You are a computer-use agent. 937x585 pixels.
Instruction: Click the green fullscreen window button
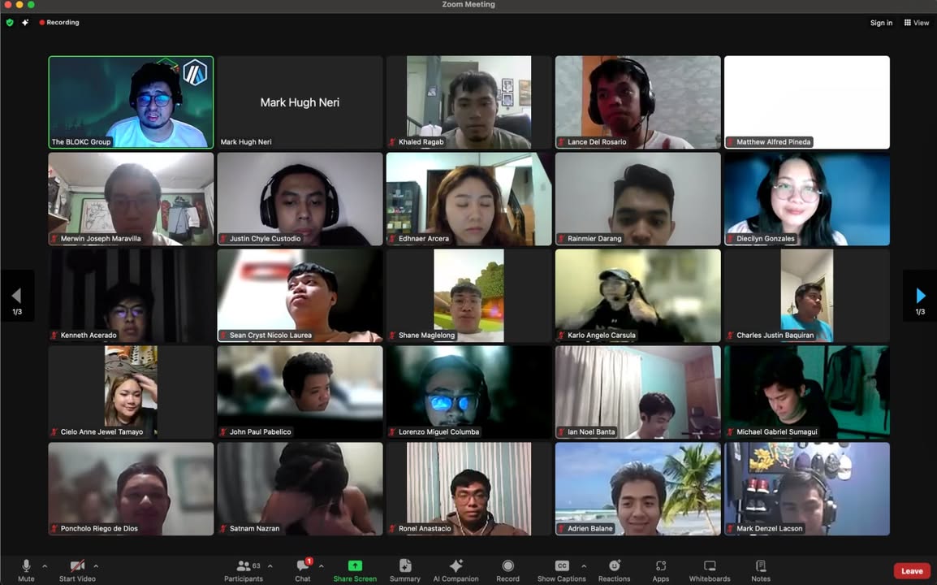click(x=31, y=4)
